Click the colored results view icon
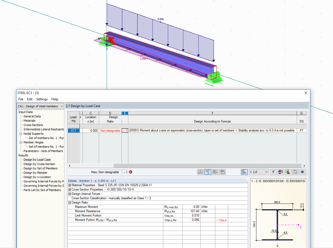The height and width of the screenshot is (248, 333). click(280, 172)
